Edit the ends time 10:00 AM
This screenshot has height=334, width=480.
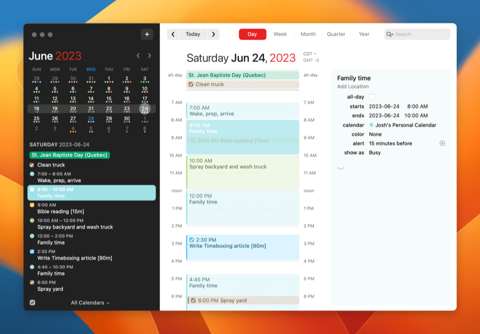click(x=417, y=116)
